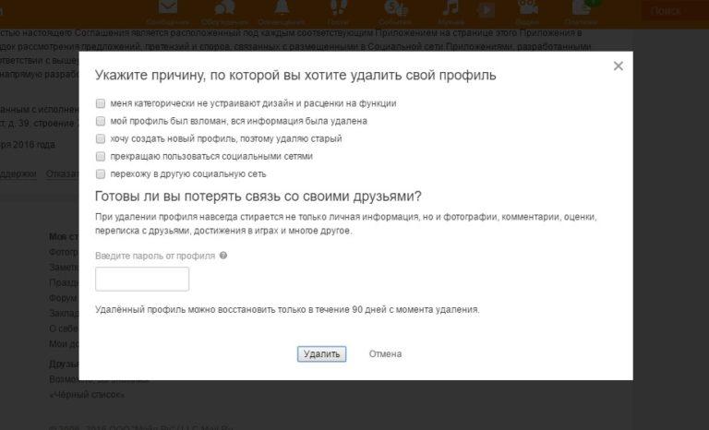Click the Отмена link to cancel
The width and height of the screenshot is (709, 430).
(x=385, y=354)
